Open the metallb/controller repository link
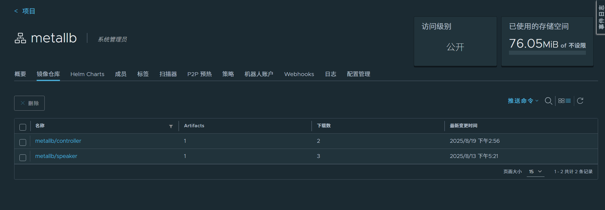The image size is (605, 210). pyautogui.click(x=58, y=141)
